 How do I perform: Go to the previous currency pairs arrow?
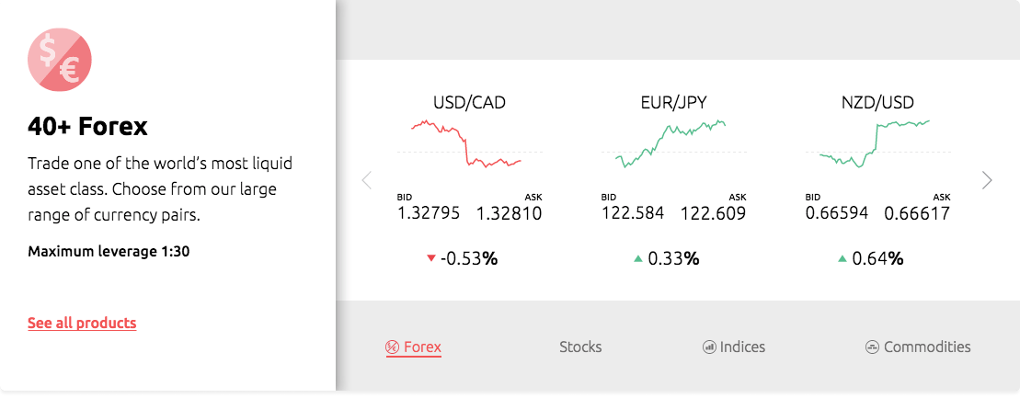click(x=367, y=180)
